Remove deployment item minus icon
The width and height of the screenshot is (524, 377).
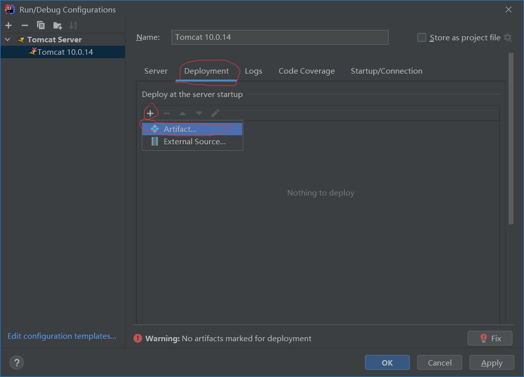[x=166, y=113]
